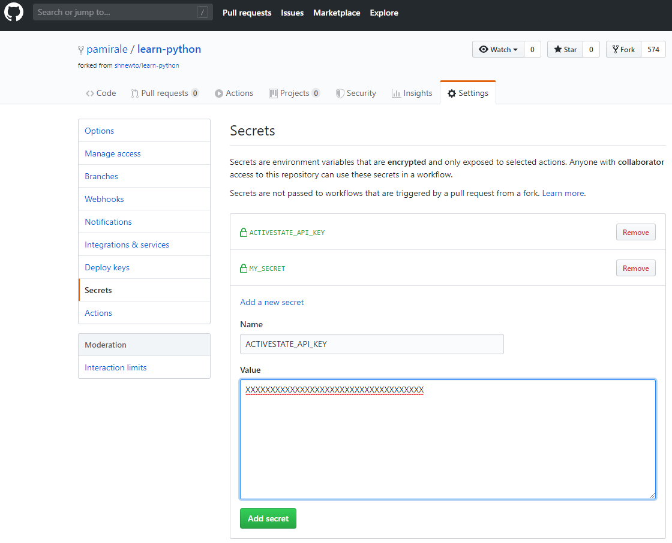Open Actions in the settings sidebar

(x=145, y=313)
